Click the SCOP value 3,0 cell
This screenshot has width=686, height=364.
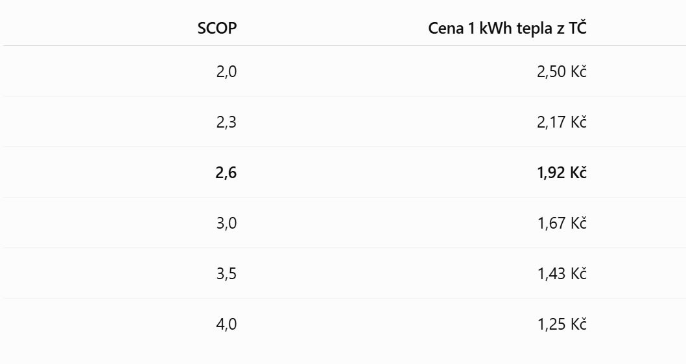226,223
